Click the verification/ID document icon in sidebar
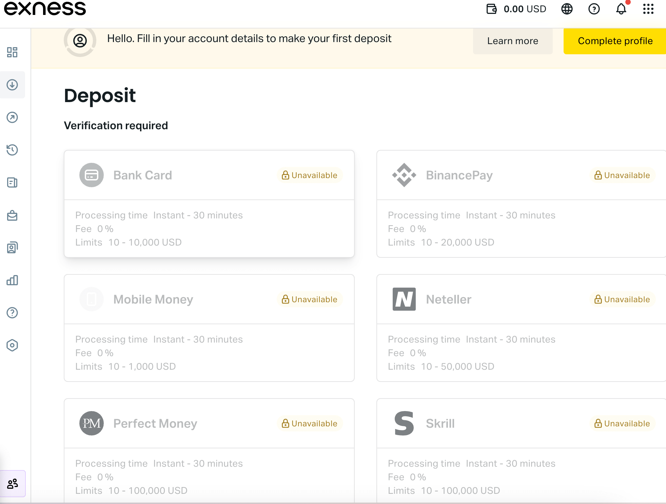Viewport: 666px width, 504px height. [12, 247]
